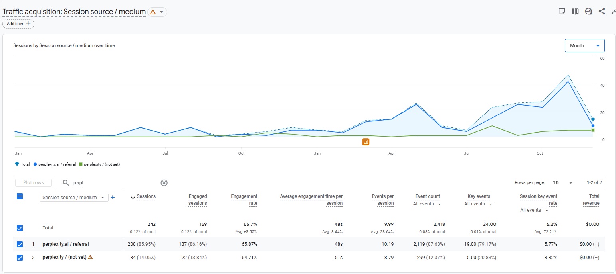The height and width of the screenshot is (274, 616).
Task: Select the perplexity / (not set) row label
Action: click(64, 257)
